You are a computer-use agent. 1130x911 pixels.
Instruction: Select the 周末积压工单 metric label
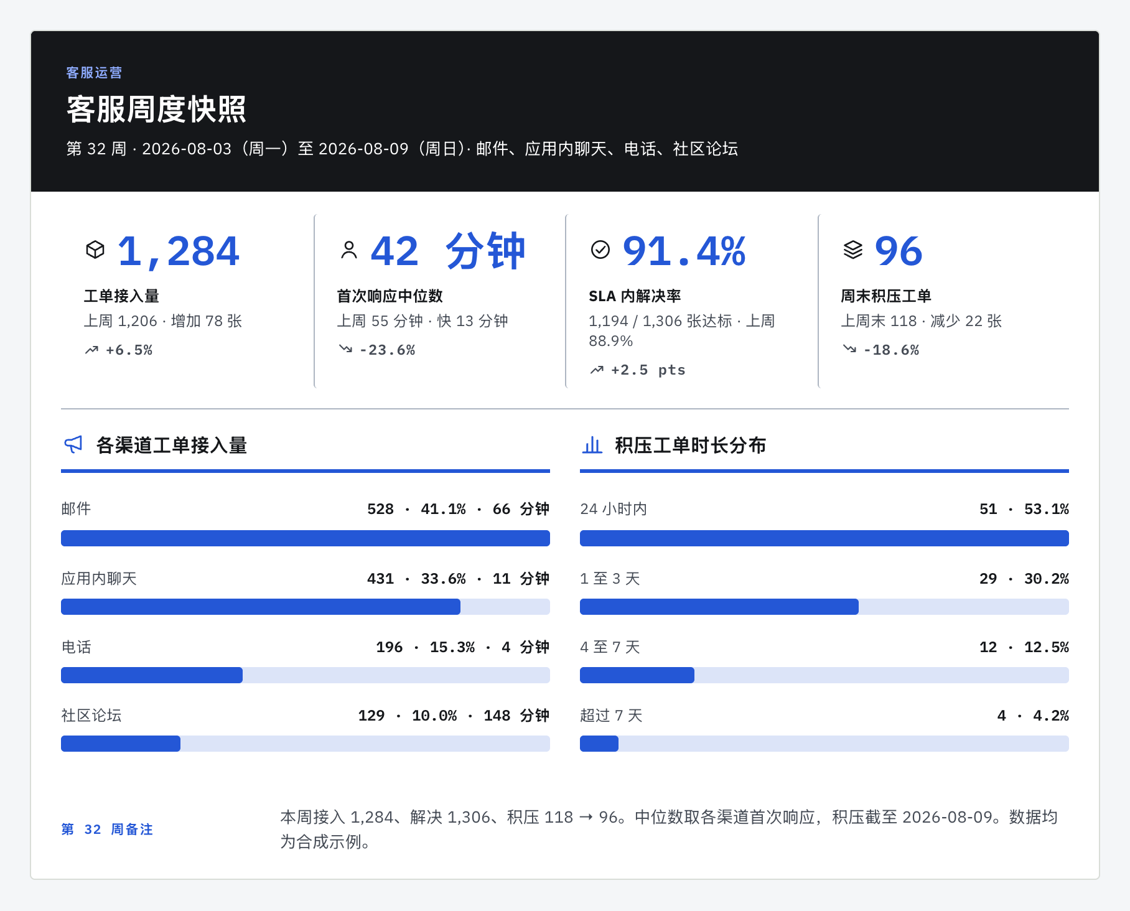[x=886, y=296]
